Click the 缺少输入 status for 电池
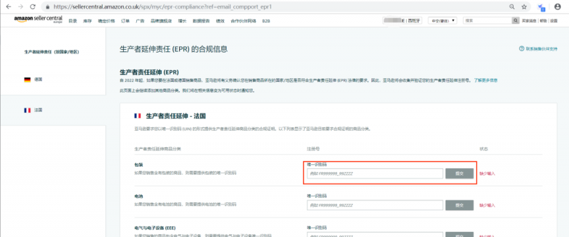 (487, 205)
